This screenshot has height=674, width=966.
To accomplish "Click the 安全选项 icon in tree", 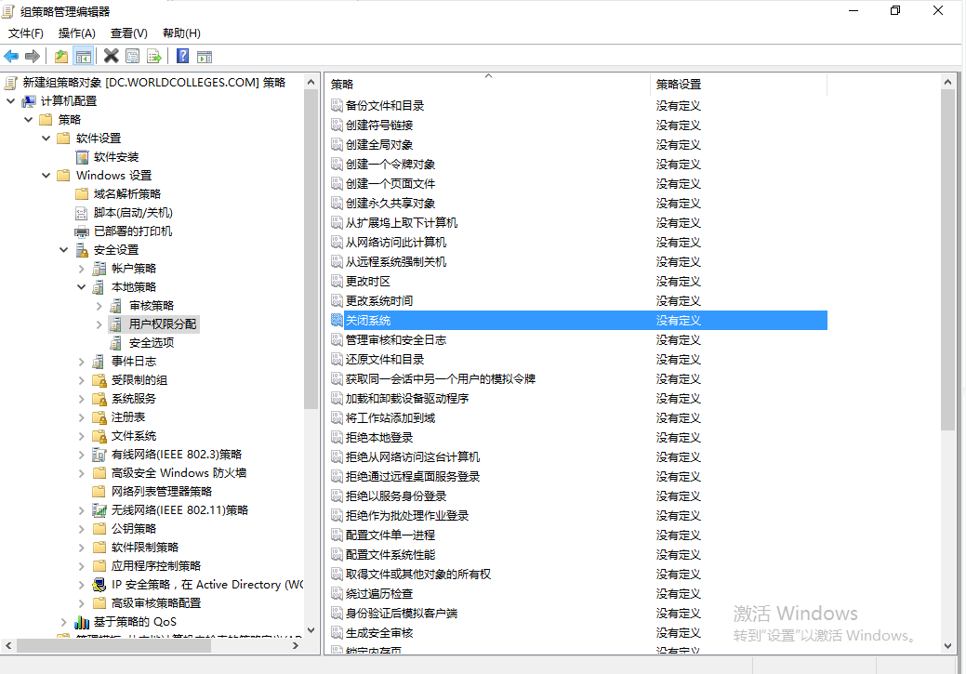I will pyautogui.click(x=116, y=343).
